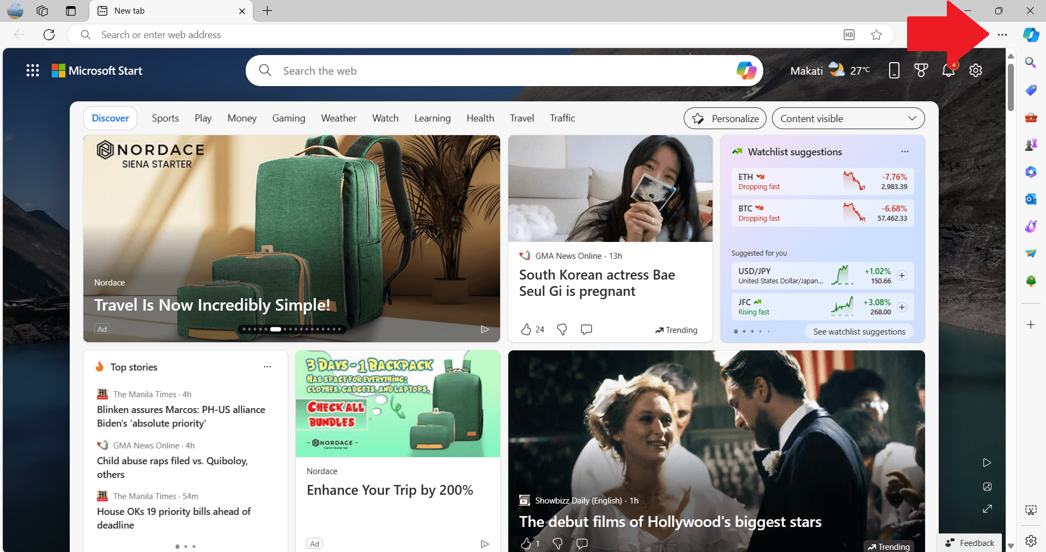Click the HD enhance icon in address bar
This screenshot has width=1046, height=552.
(x=849, y=35)
